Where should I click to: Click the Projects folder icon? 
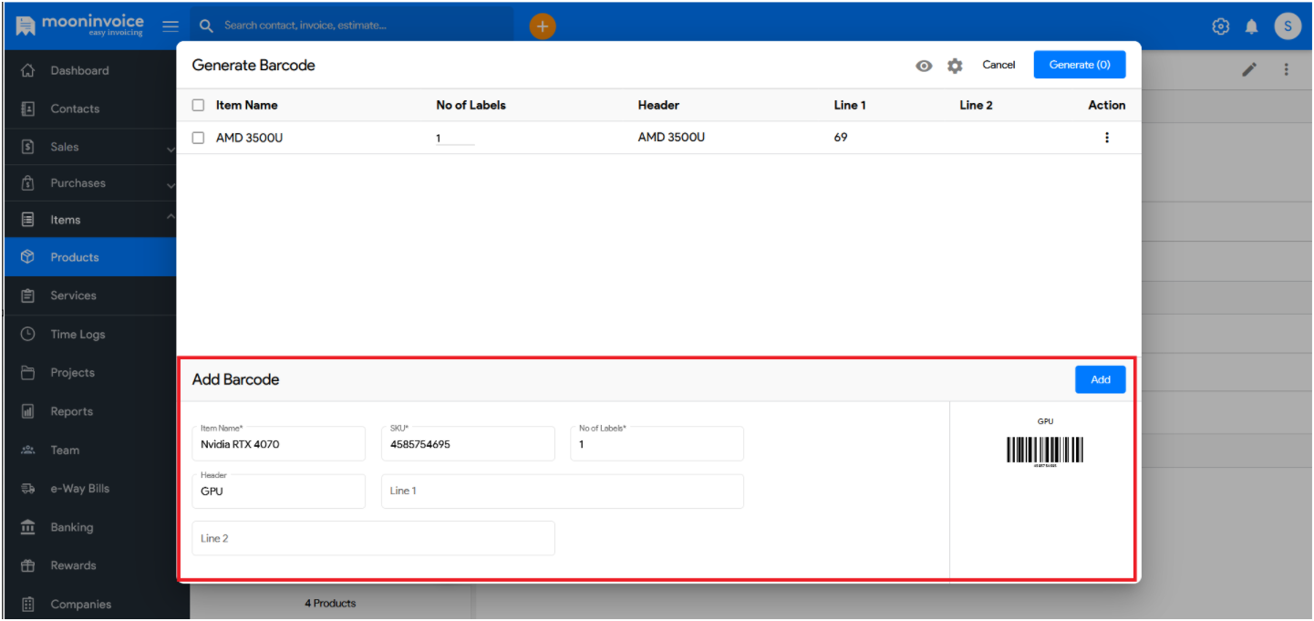(x=27, y=372)
